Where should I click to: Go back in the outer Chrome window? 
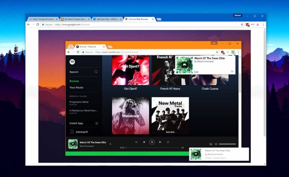[29, 25]
